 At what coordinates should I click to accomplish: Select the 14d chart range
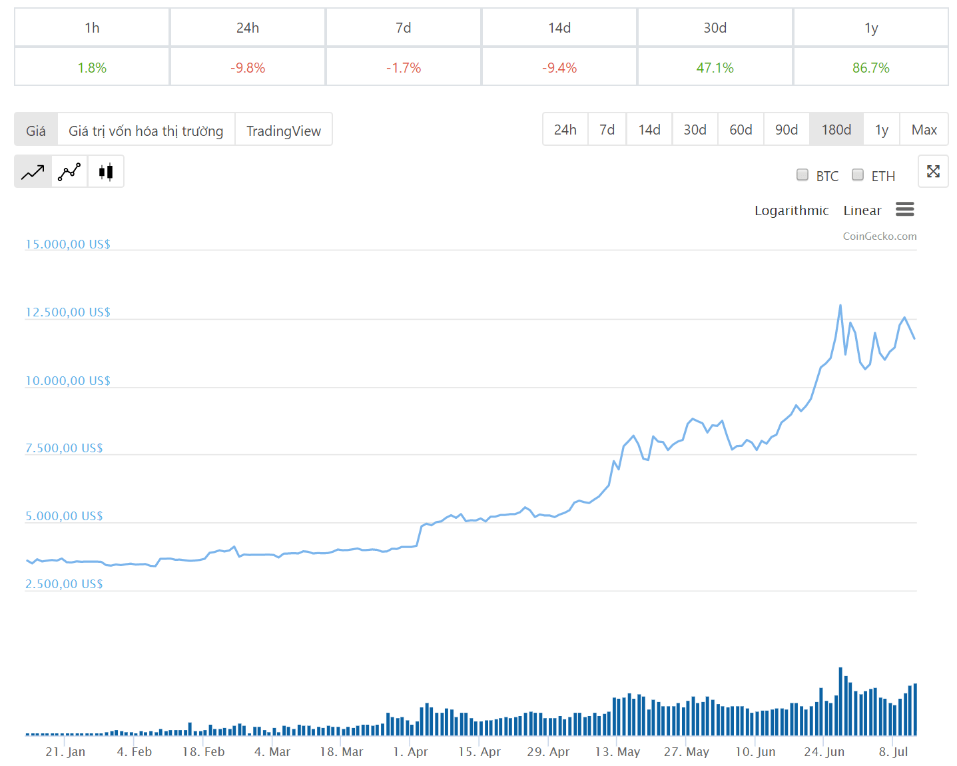click(649, 129)
